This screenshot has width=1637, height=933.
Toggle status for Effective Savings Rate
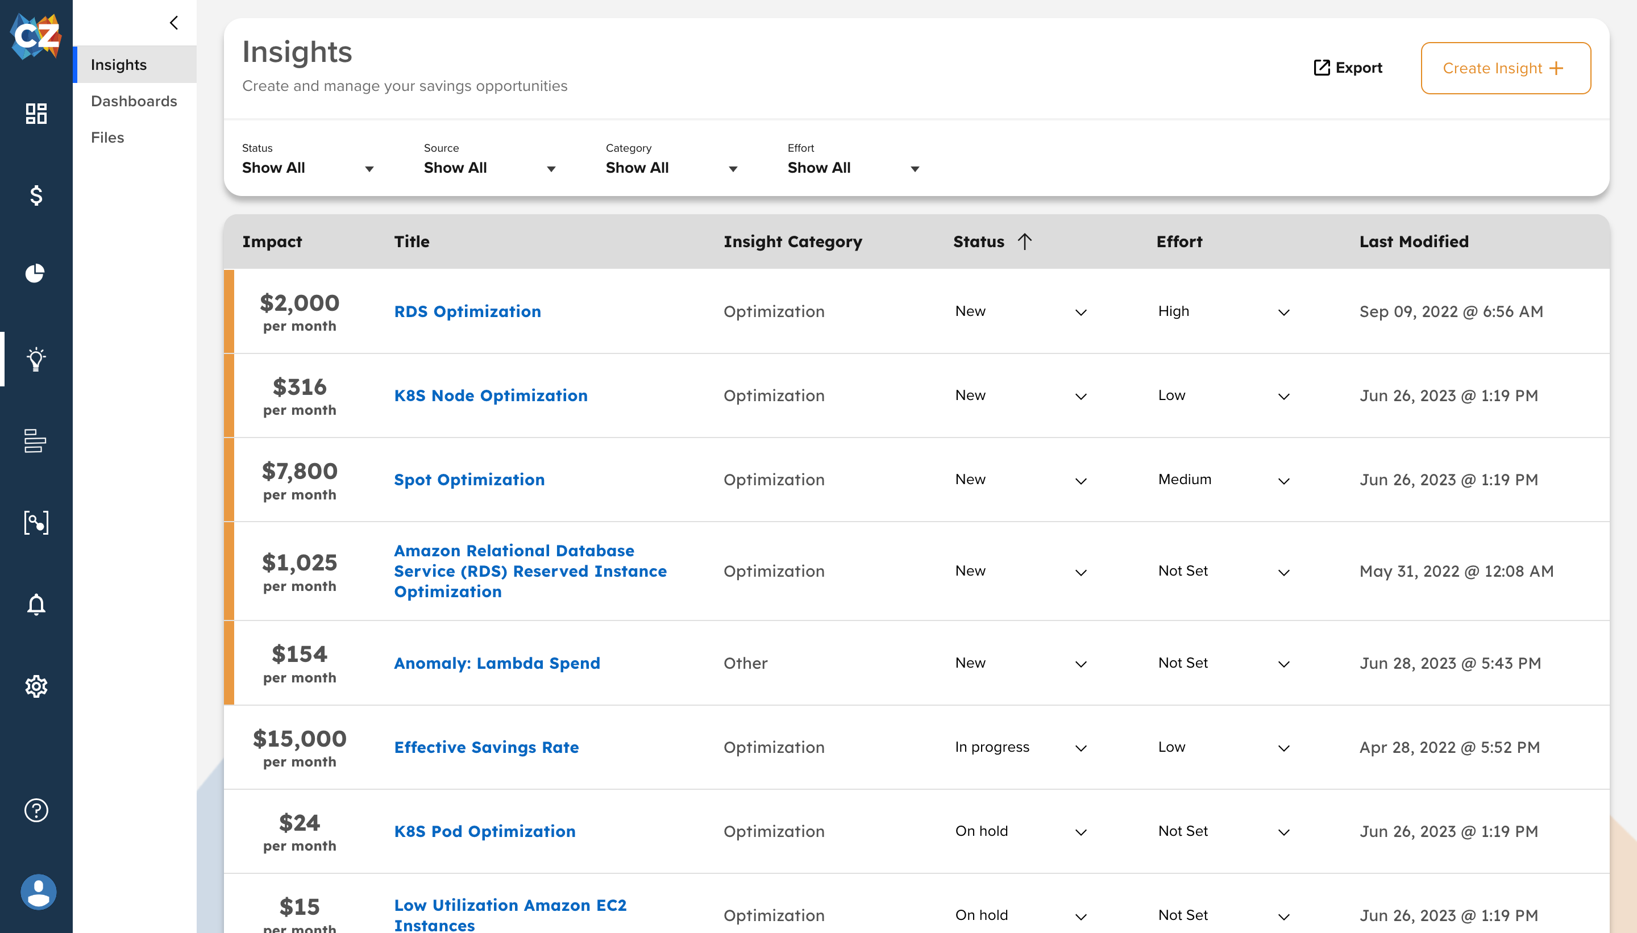pyautogui.click(x=1081, y=748)
